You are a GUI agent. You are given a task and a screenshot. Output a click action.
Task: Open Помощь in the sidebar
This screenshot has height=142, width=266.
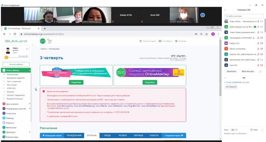click(10, 118)
